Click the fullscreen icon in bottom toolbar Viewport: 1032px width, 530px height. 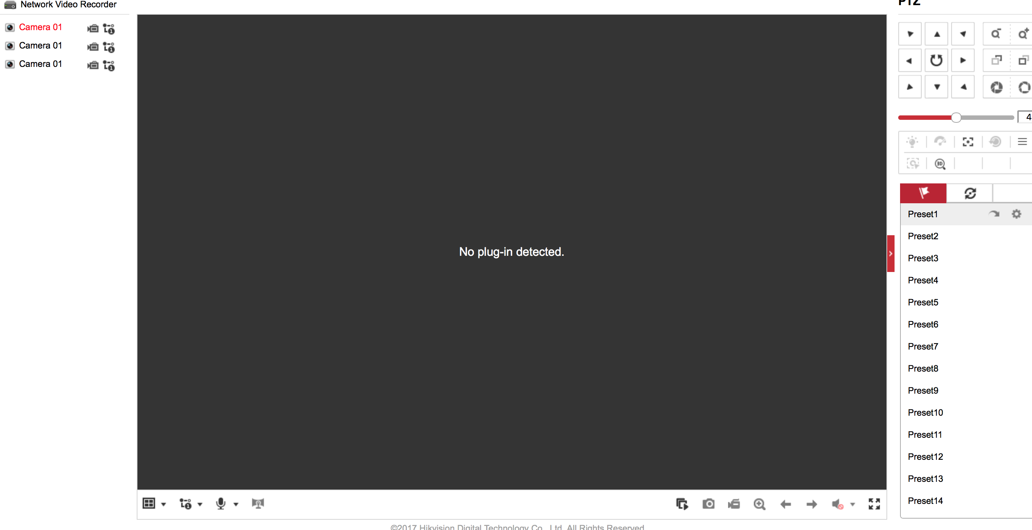(874, 504)
